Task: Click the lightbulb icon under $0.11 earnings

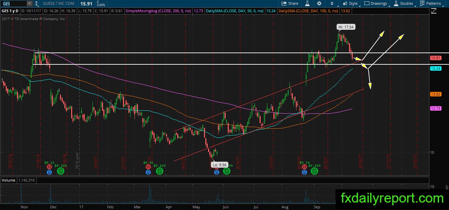Action: [x=49, y=172]
